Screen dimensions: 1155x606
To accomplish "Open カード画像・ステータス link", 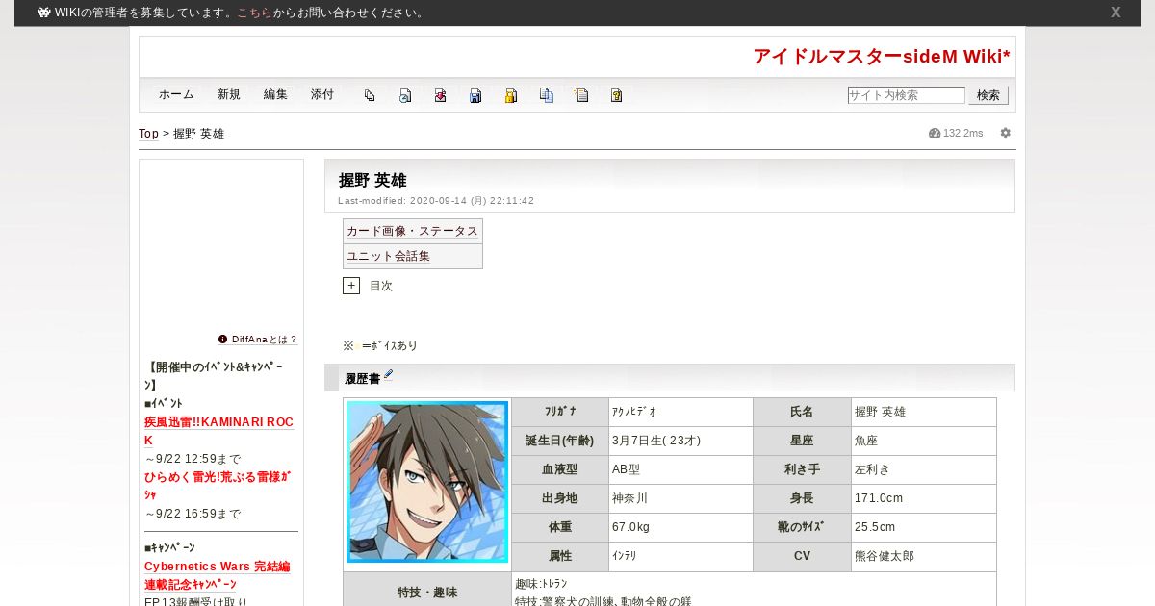I will pos(412,231).
